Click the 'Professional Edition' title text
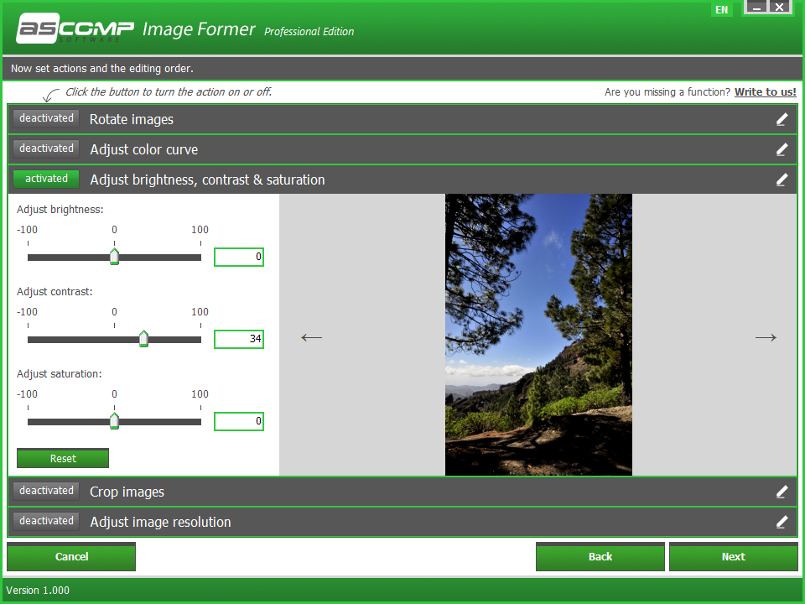 pos(309,32)
